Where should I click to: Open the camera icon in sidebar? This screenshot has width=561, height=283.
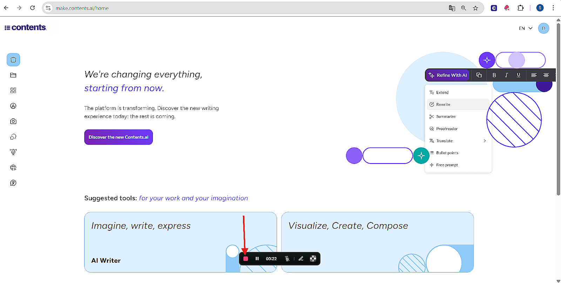[x=13, y=121]
